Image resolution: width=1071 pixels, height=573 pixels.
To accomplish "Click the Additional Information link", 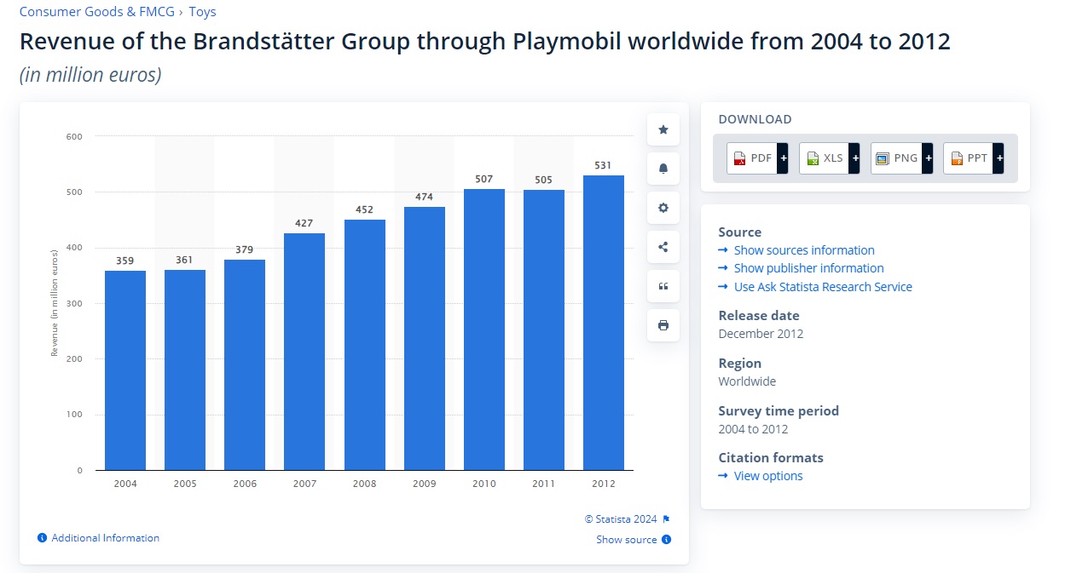I will (x=106, y=538).
